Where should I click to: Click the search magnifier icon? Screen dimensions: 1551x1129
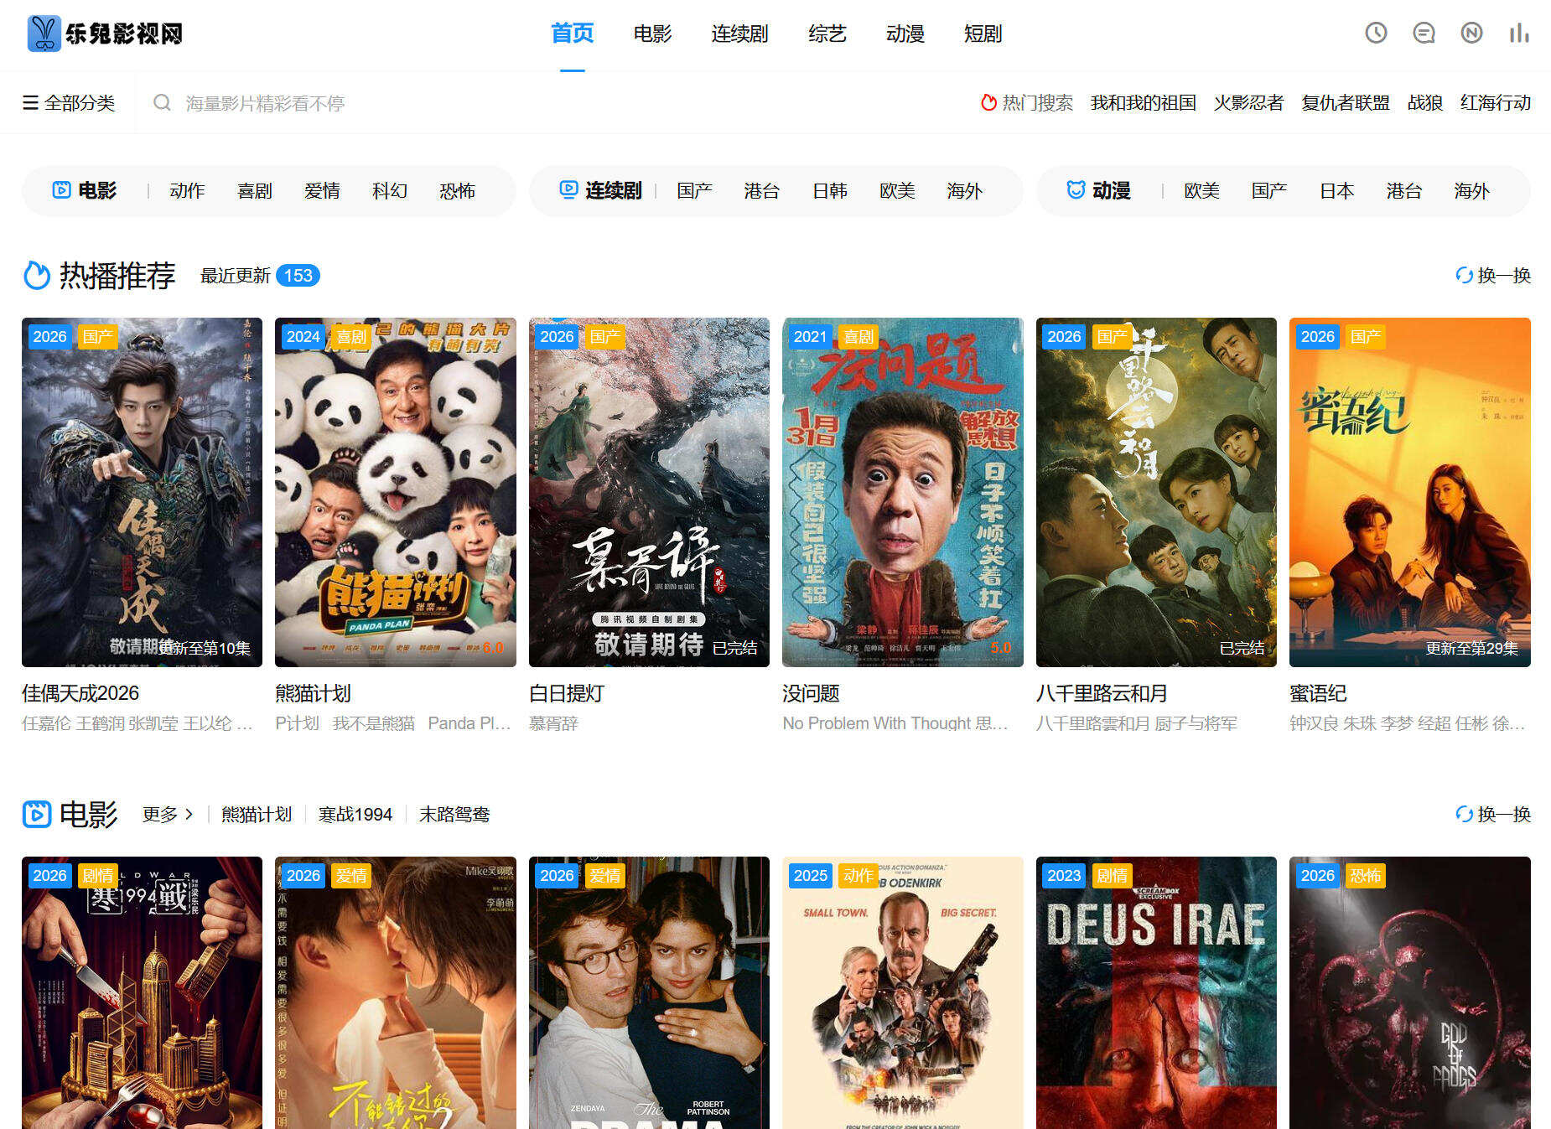(162, 103)
